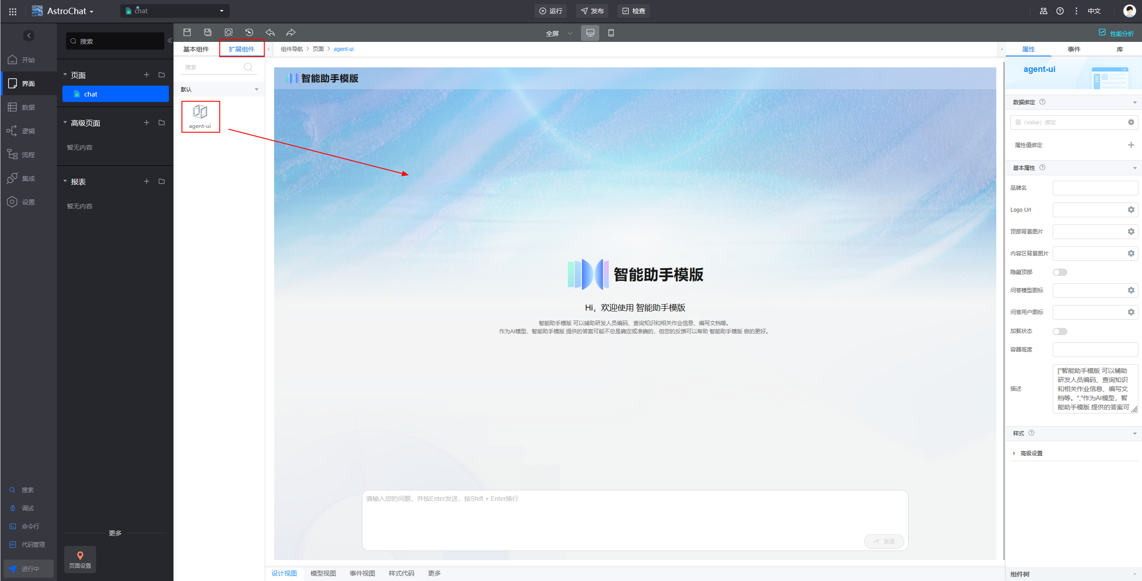Switch to 基本组件 tab
1142x581 pixels.
(196, 49)
